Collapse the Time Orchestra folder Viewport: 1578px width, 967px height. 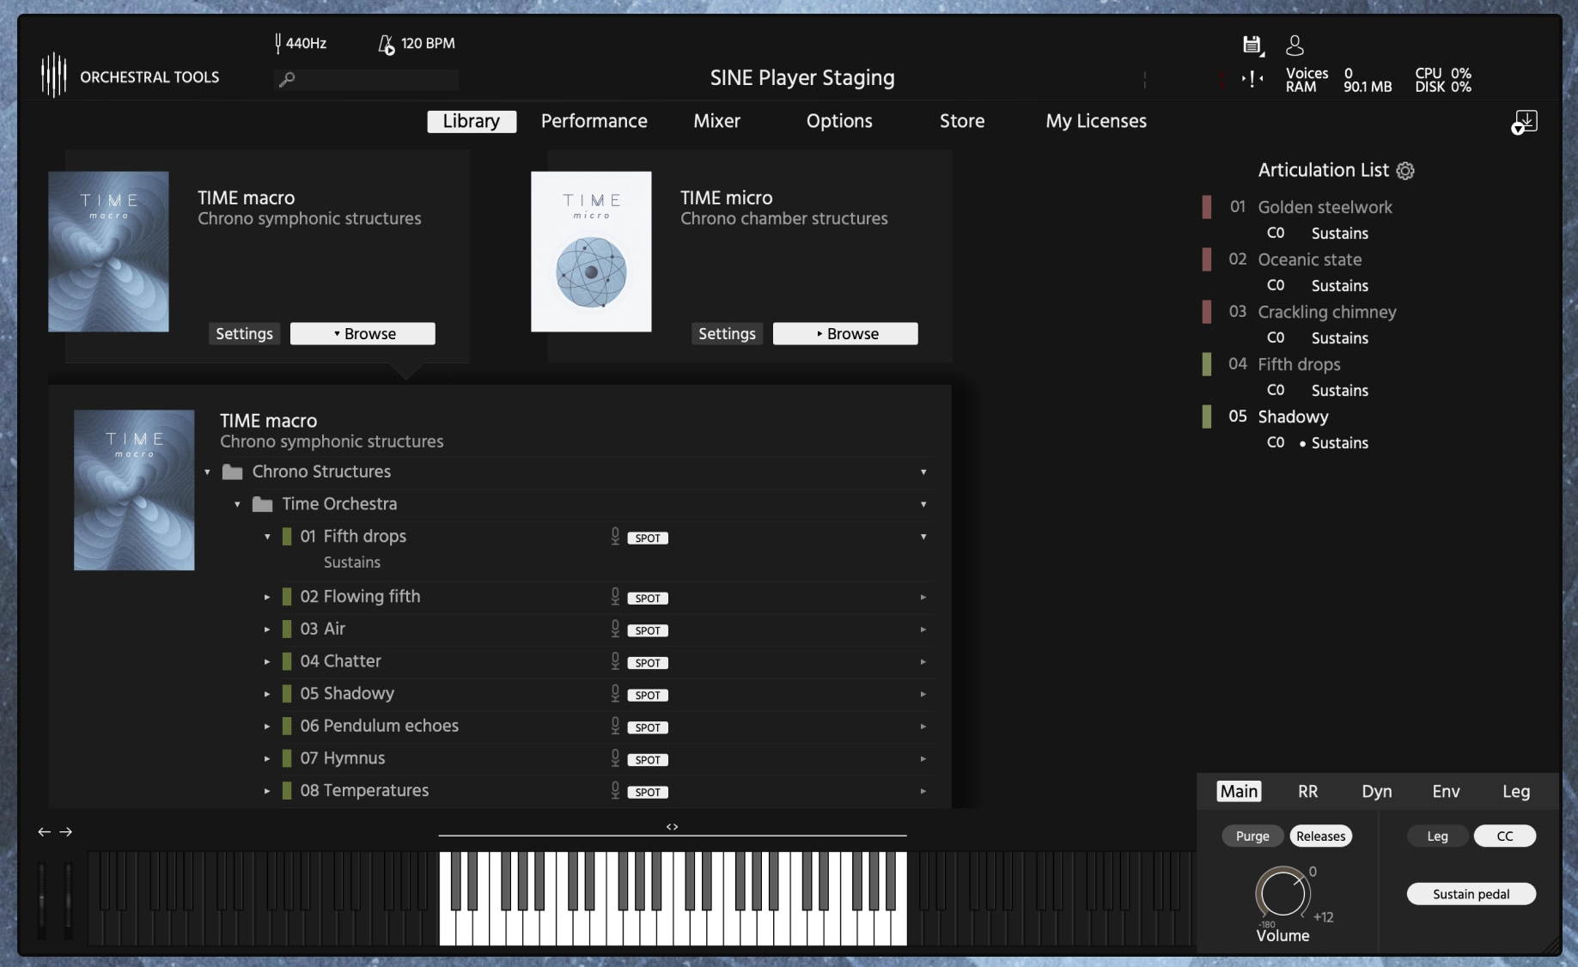click(x=238, y=504)
